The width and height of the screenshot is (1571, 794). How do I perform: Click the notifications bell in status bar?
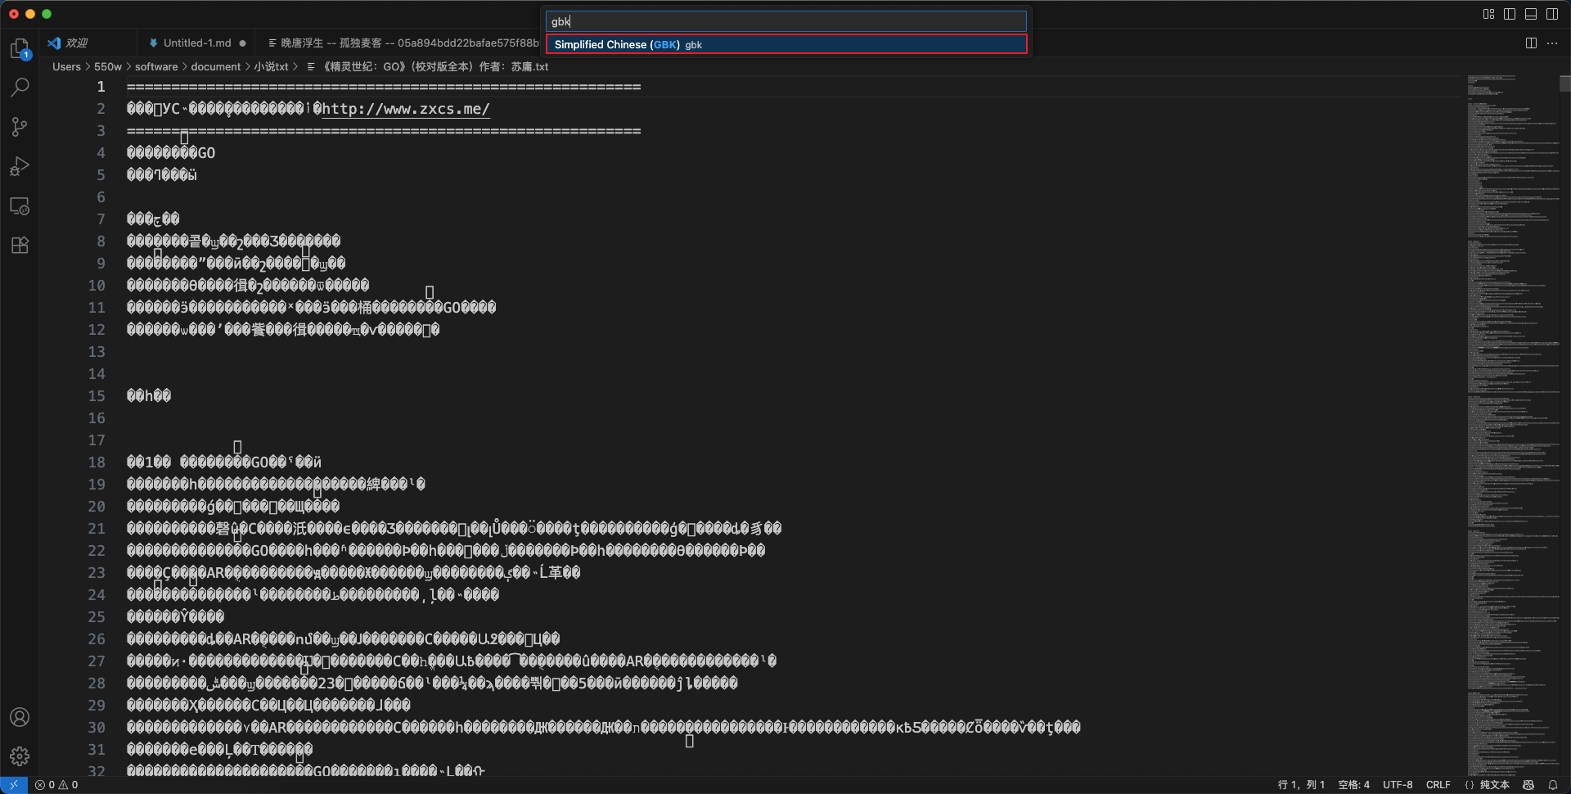[1552, 784]
